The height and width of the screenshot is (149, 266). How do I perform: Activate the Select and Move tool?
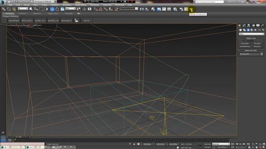point(52,9)
